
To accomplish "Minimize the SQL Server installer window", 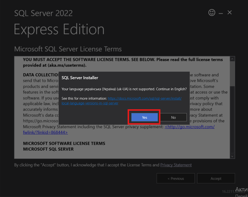I will [x=221, y=13].
